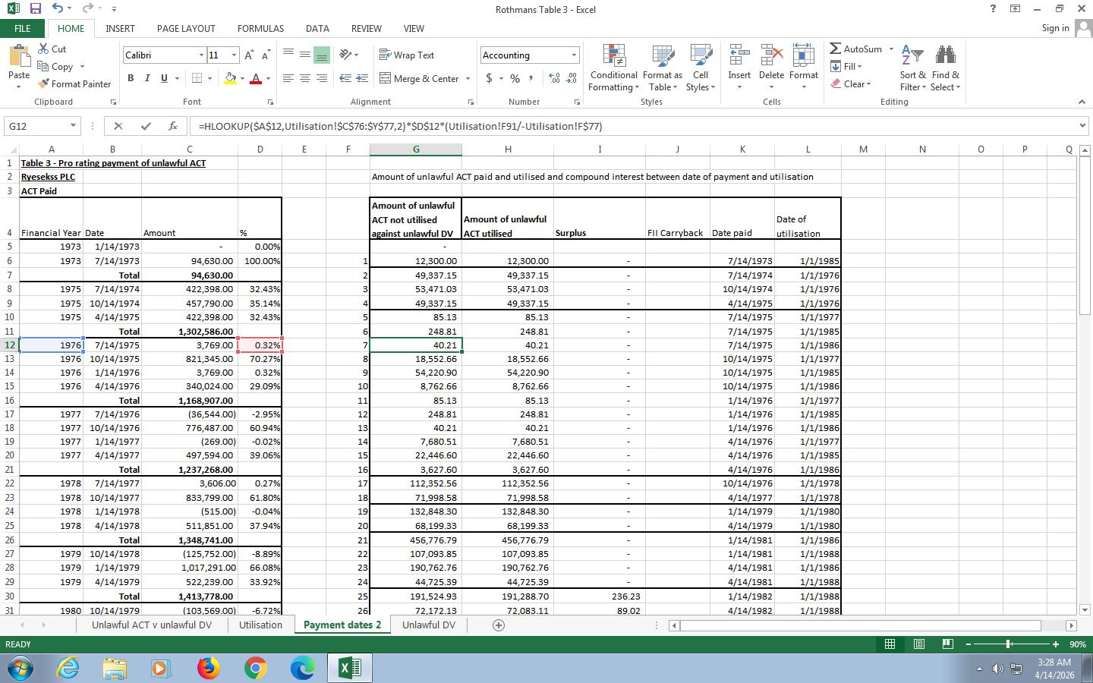Toggle Italic formatting
This screenshot has height=683, width=1093.
coord(147,78)
